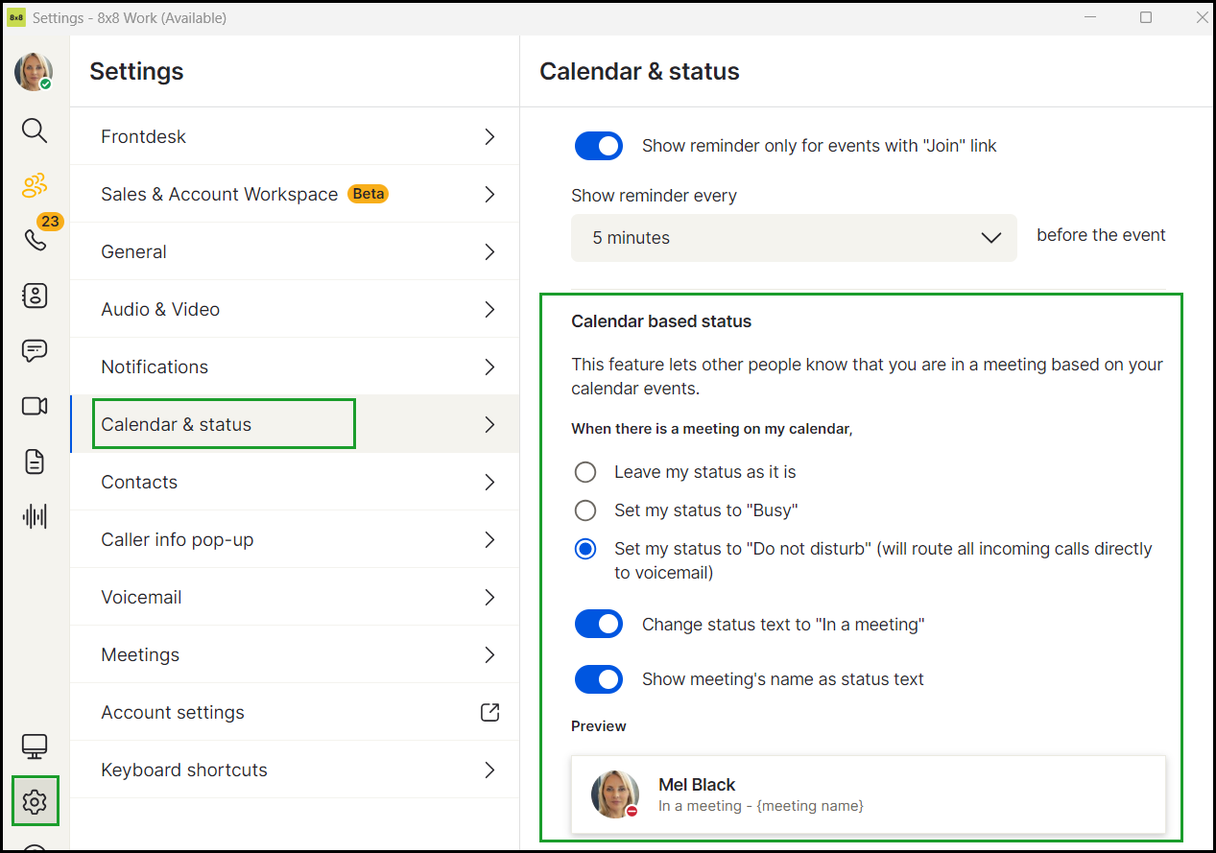Expand the General chevron
1216x853 pixels.
tap(489, 251)
